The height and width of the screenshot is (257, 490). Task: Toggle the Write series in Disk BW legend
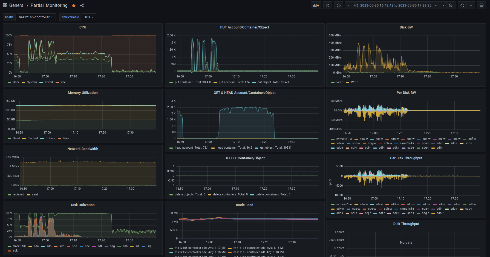pos(354,82)
